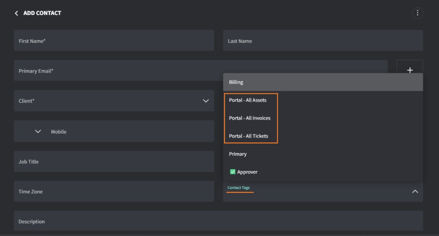Viewport: 439px width, 236px height.
Task: Select the Primary tag option
Action: pos(323,154)
